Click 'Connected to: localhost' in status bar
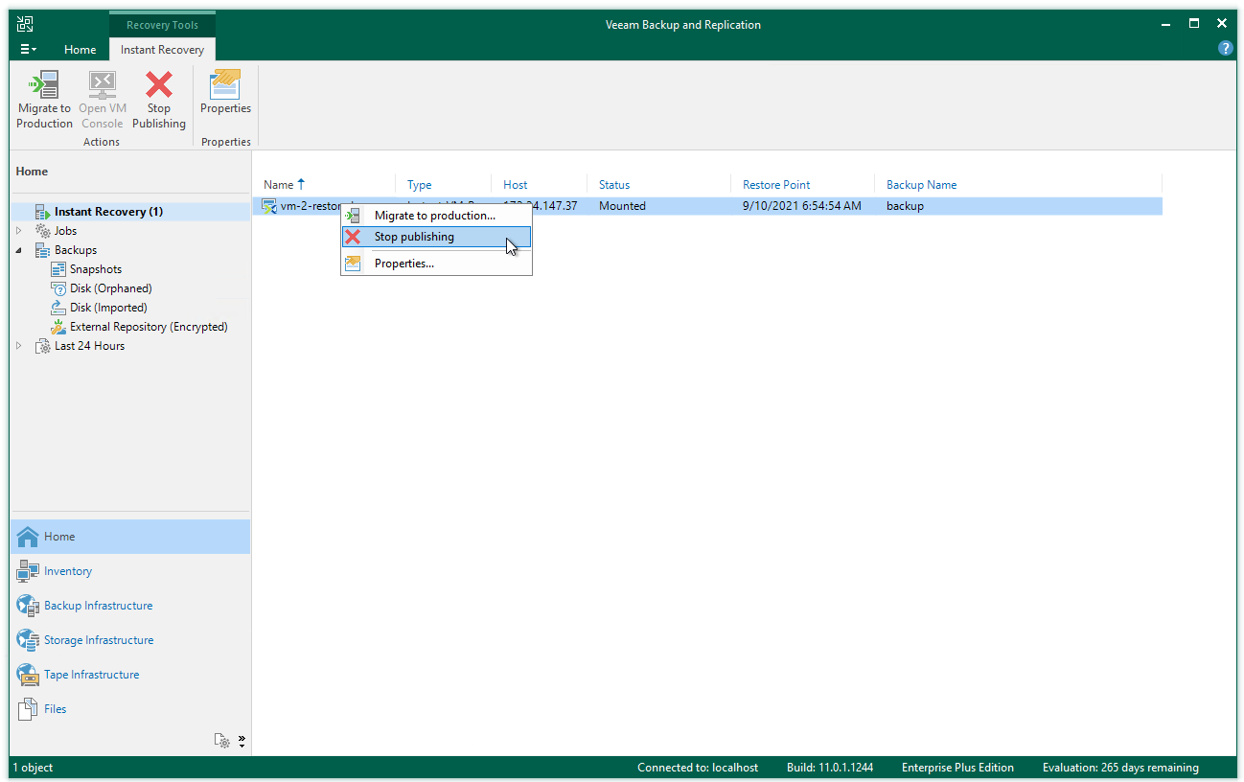 click(698, 768)
